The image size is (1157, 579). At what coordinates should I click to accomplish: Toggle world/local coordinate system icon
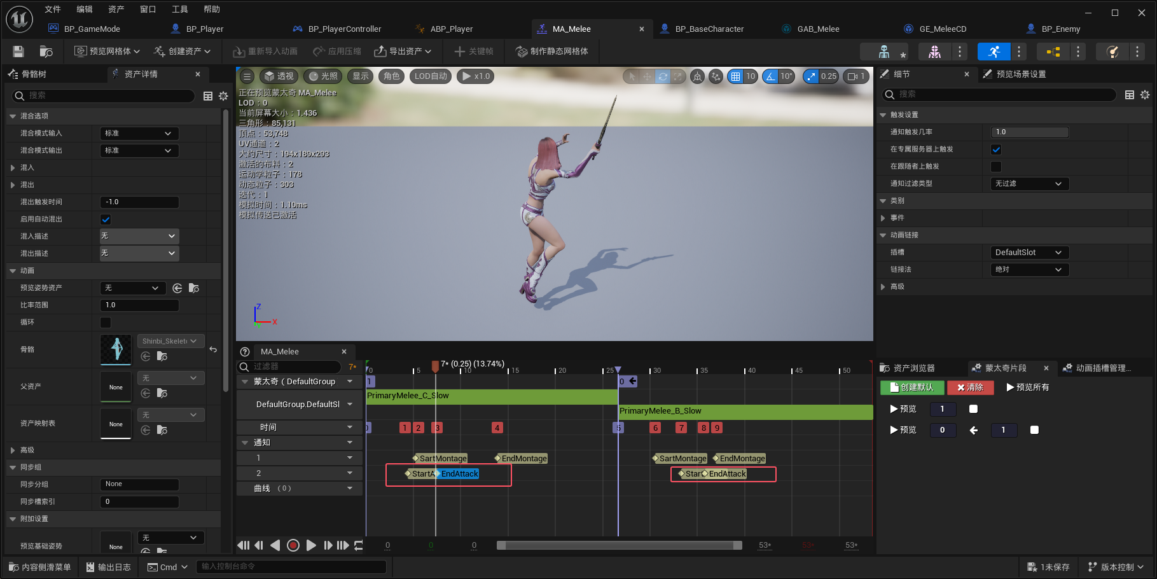point(698,76)
